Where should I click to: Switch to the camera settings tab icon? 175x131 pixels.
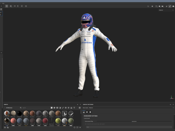(x=87, y=112)
